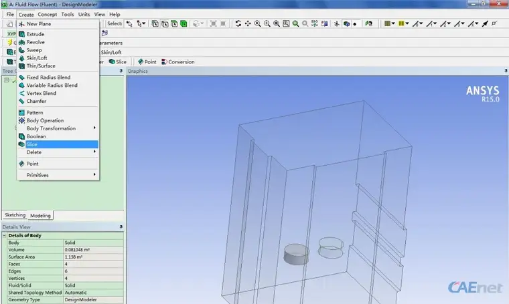Open the yellow edge color dropdown
Screen dimensions: 509x304
tap(403, 23)
